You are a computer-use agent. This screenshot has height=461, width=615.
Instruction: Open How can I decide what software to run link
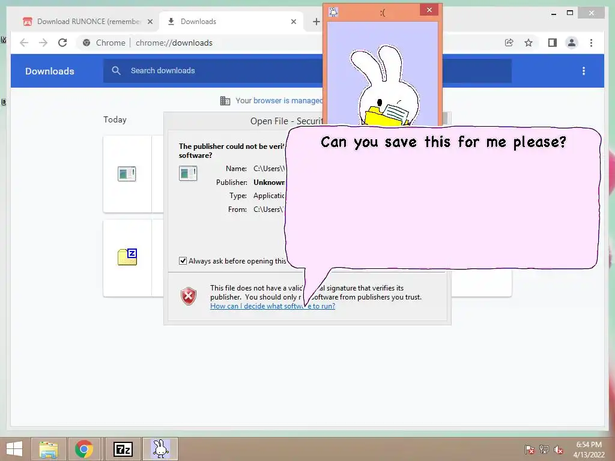click(273, 306)
